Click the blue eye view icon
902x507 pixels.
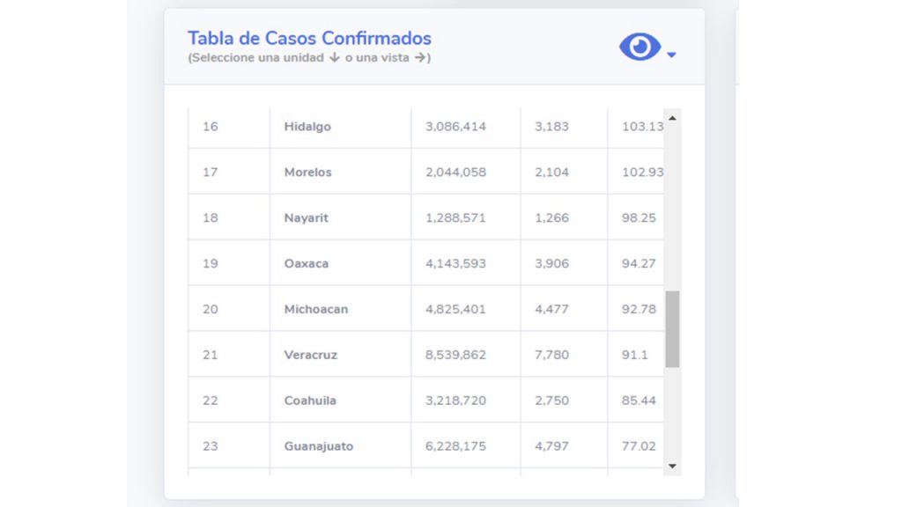coord(640,47)
